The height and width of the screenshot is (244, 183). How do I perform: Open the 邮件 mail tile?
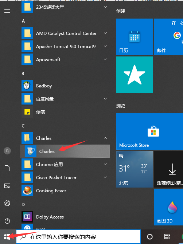click(168, 37)
